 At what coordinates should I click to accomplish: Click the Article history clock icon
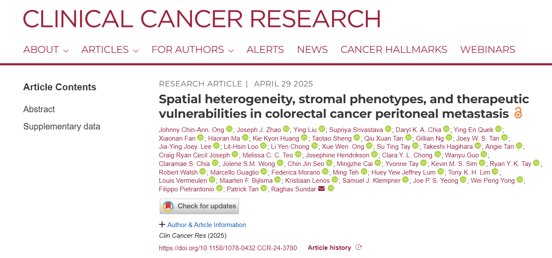tap(358, 247)
